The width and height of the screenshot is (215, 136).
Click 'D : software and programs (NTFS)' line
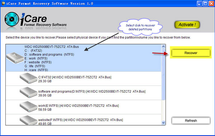(49, 54)
